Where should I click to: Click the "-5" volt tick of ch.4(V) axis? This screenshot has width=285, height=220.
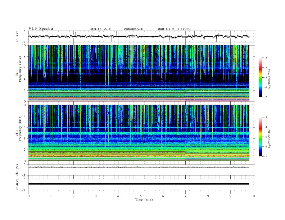click(24, 190)
